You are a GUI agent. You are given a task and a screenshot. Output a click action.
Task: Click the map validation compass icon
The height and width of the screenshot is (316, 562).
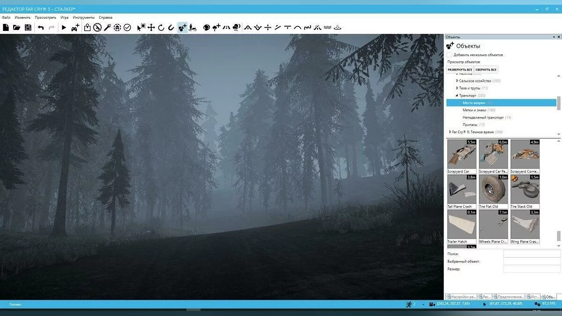(x=97, y=28)
